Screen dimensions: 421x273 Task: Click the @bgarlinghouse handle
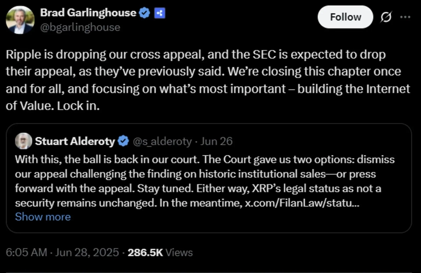[x=80, y=27]
